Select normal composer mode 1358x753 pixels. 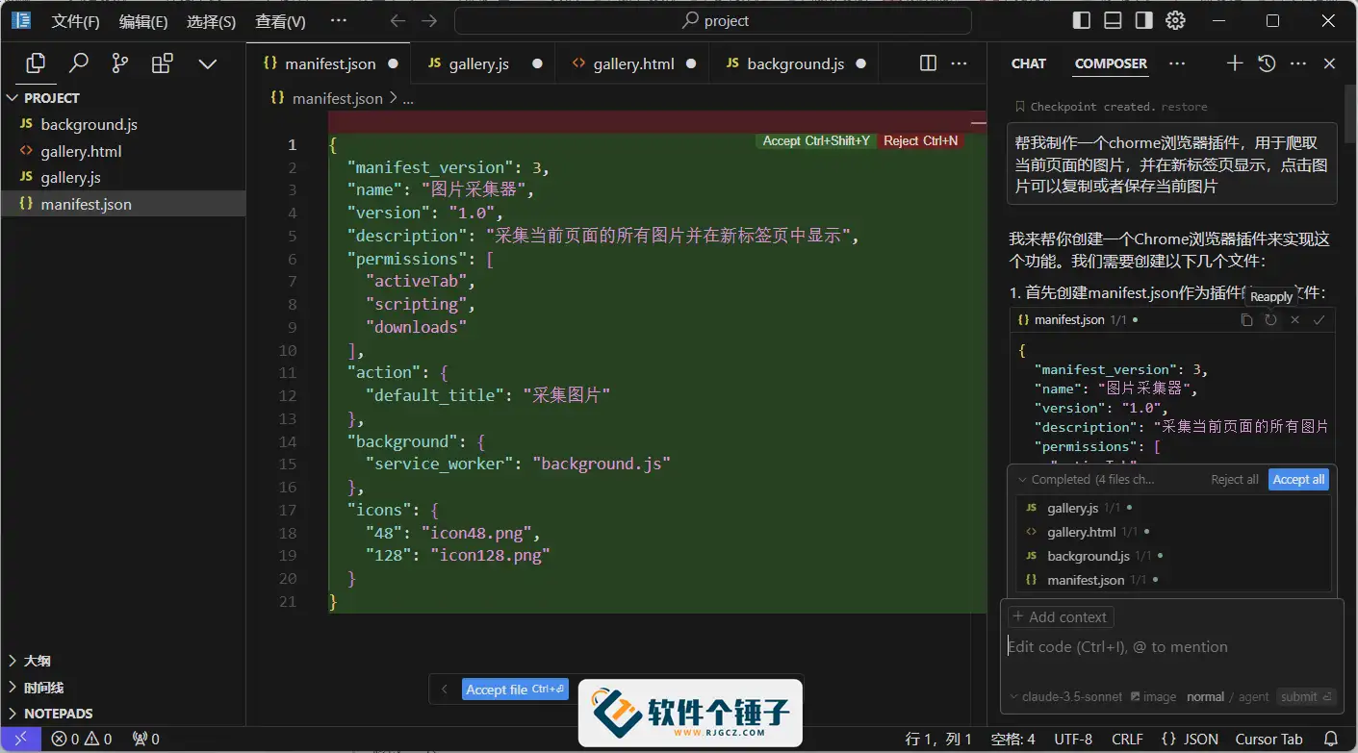tap(1205, 697)
